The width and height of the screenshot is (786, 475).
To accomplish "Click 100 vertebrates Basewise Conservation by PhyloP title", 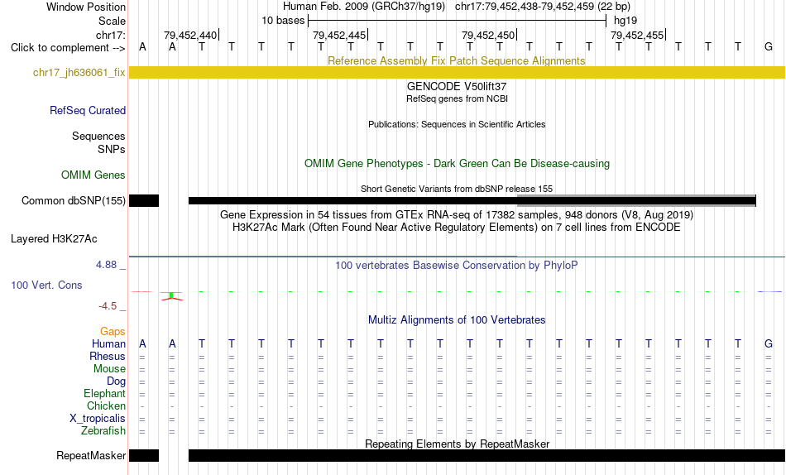I will (x=456, y=265).
